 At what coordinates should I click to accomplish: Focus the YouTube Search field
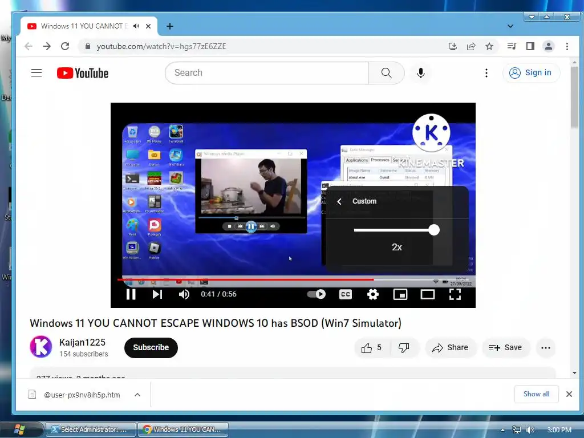(267, 72)
